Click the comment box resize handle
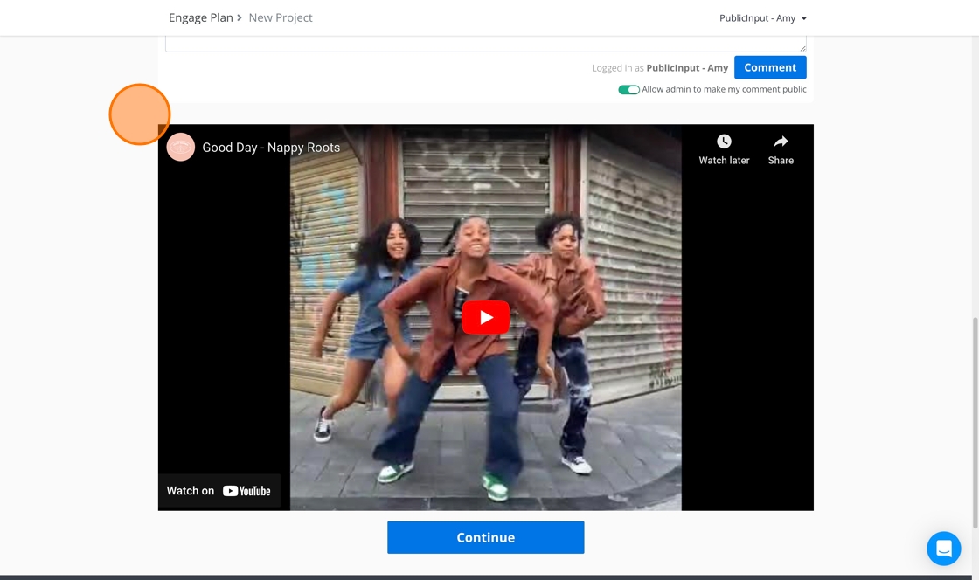Screen dimensions: 979x580 (802, 47)
